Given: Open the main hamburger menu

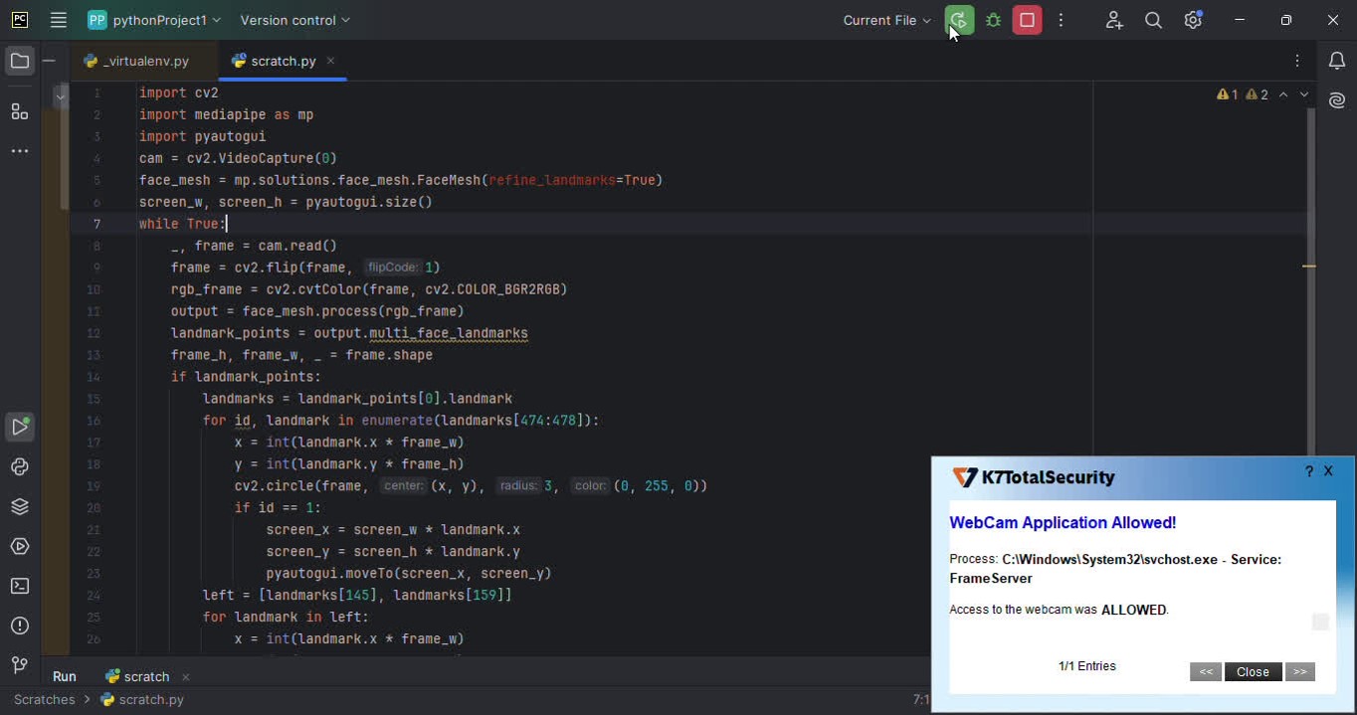Looking at the screenshot, I should [x=59, y=20].
